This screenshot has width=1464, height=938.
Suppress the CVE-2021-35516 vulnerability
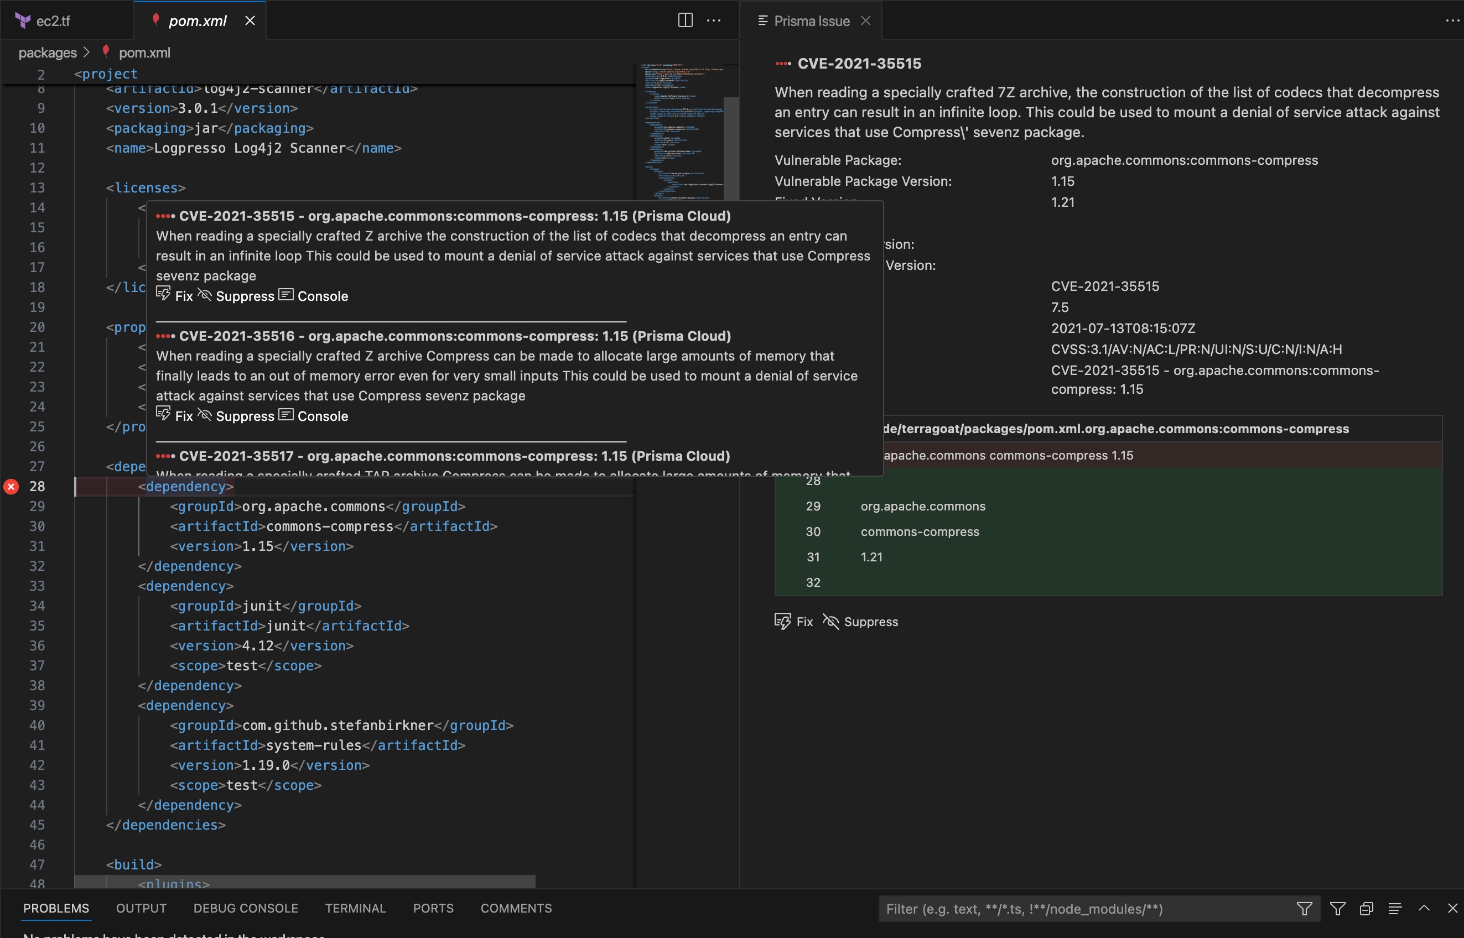pos(237,416)
